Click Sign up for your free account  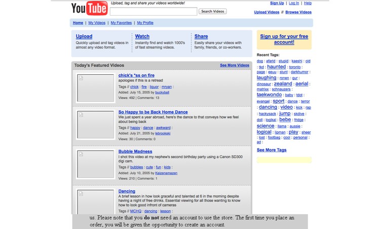click(x=284, y=39)
